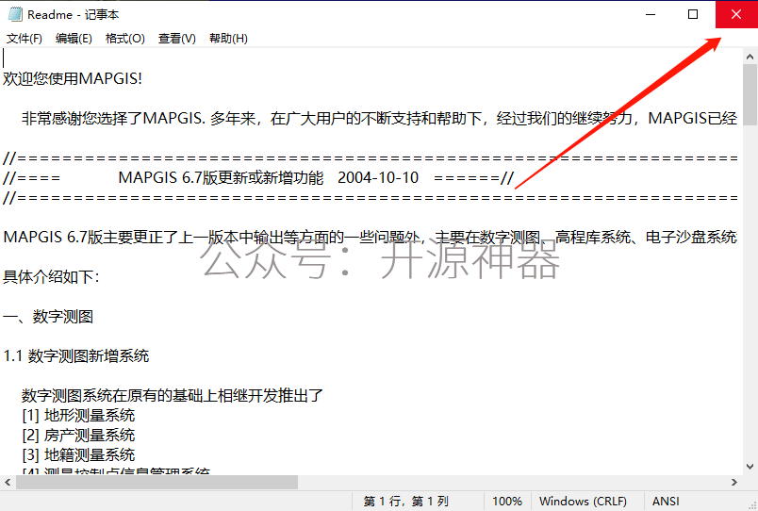Open the 文件(F) menu
The image size is (758, 511).
coord(25,39)
